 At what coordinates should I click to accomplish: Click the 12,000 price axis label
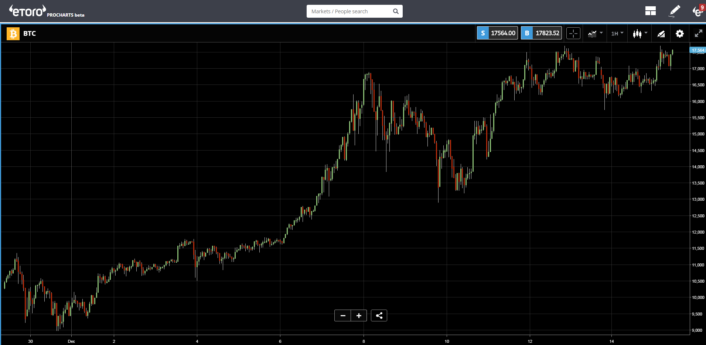[698, 232]
